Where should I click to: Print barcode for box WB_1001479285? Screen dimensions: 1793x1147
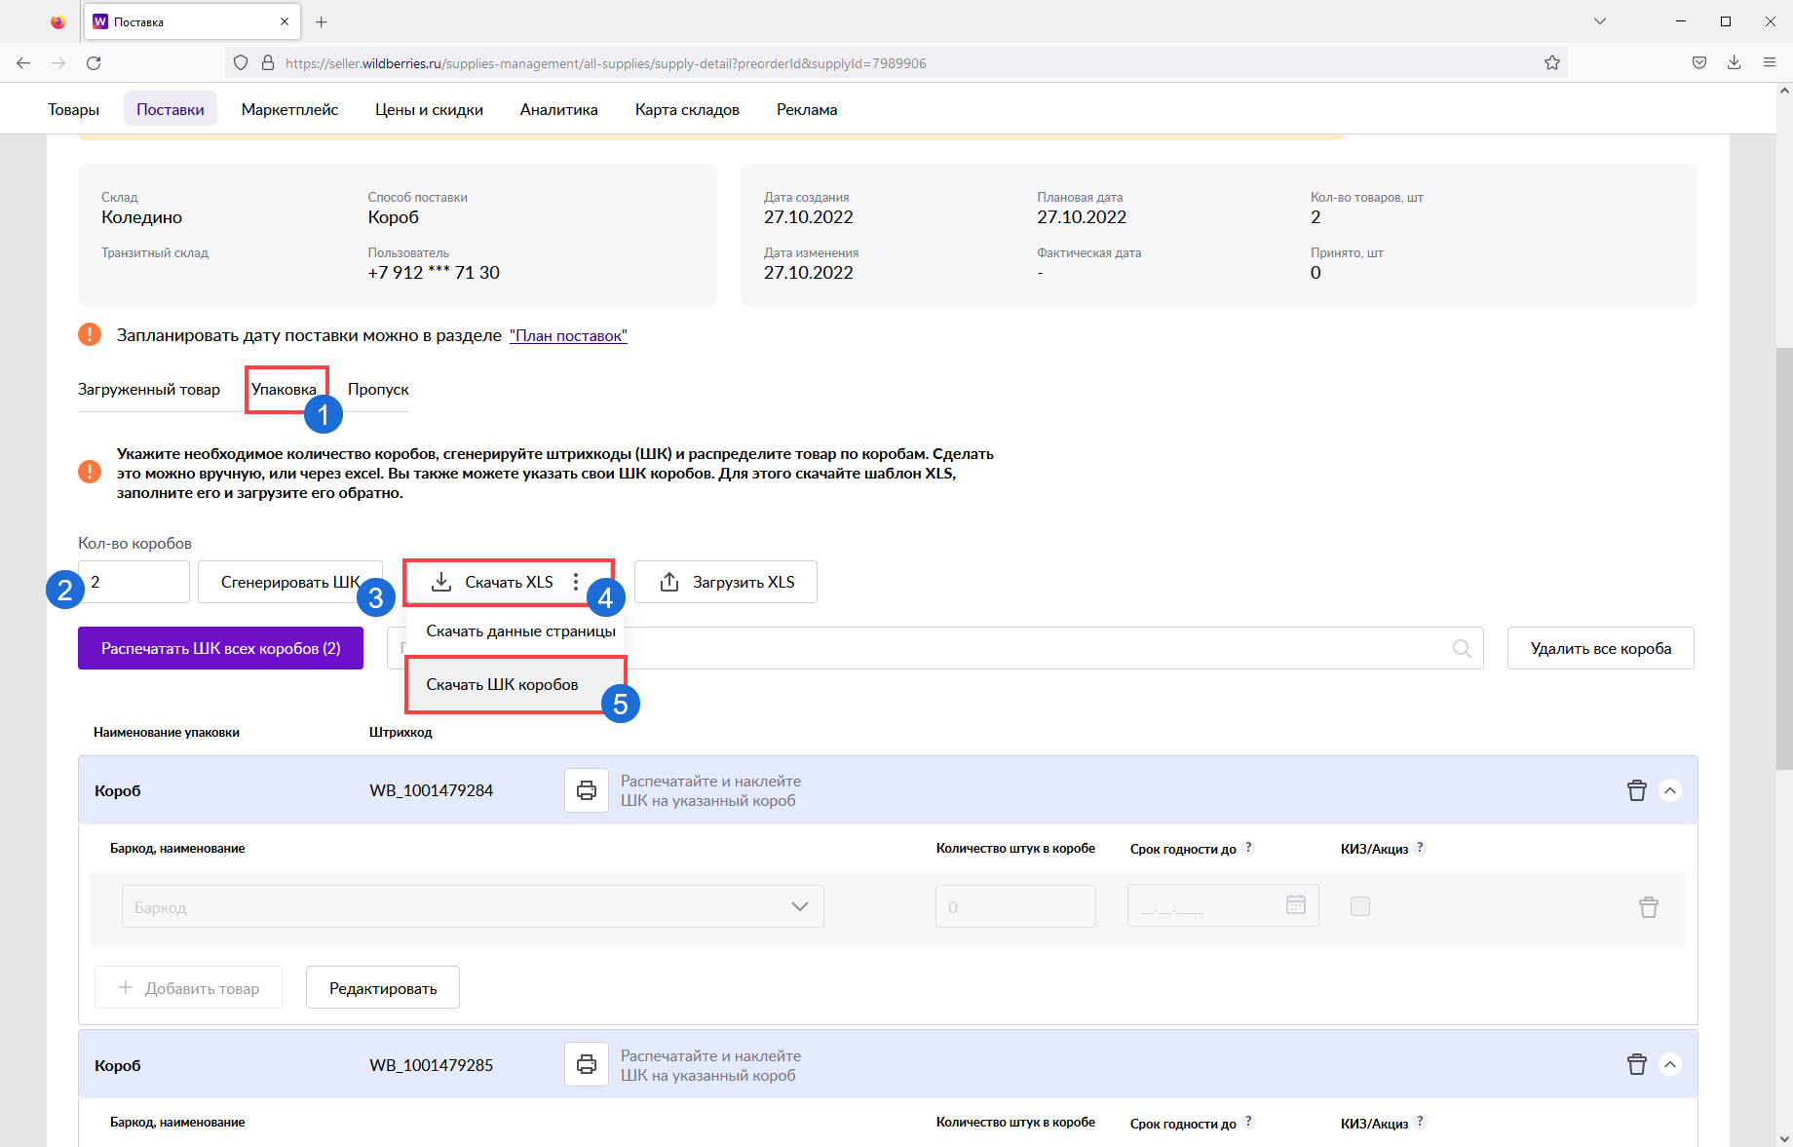point(587,1064)
